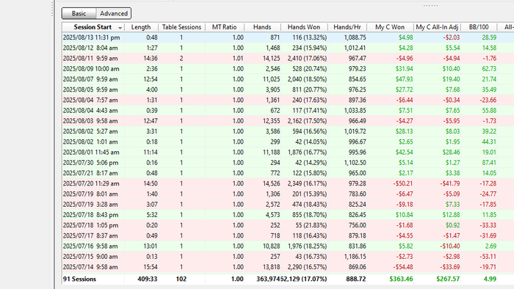Sort by Length column header
This screenshot has width=514, height=289.
point(141,27)
